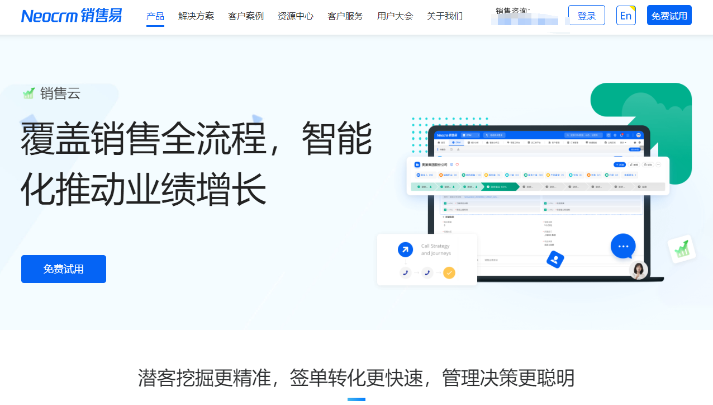Click the customer service agent avatar
Viewport: 713px width, 405px height.
(x=638, y=271)
